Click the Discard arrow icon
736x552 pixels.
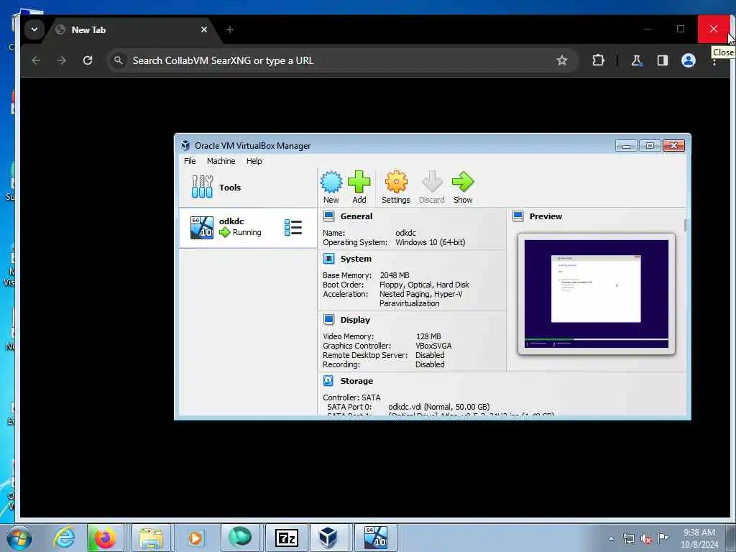point(432,182)
